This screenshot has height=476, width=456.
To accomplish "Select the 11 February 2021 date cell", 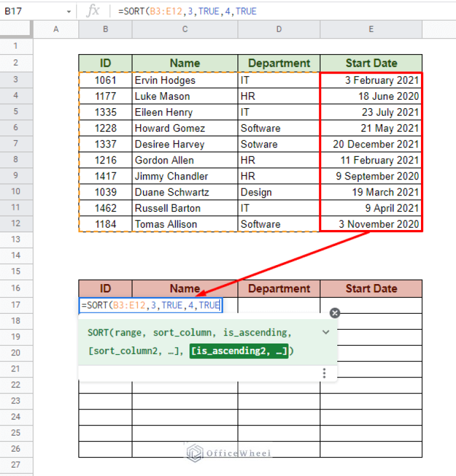I will point(371,160).
